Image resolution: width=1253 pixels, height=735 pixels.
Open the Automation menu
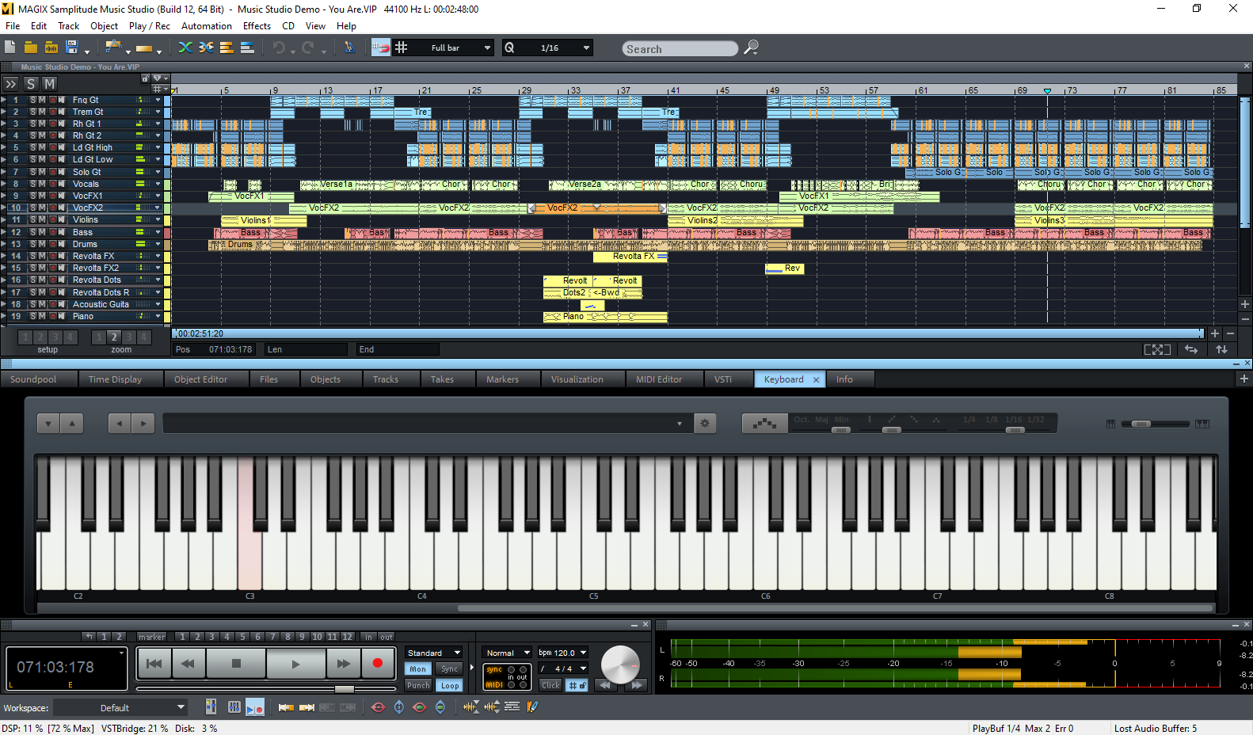click(207, 26)
